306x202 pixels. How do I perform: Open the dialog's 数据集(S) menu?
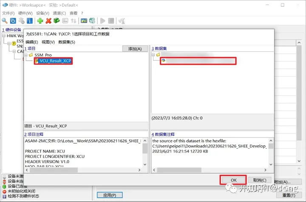pyautogui.click(x=67, y=42)
